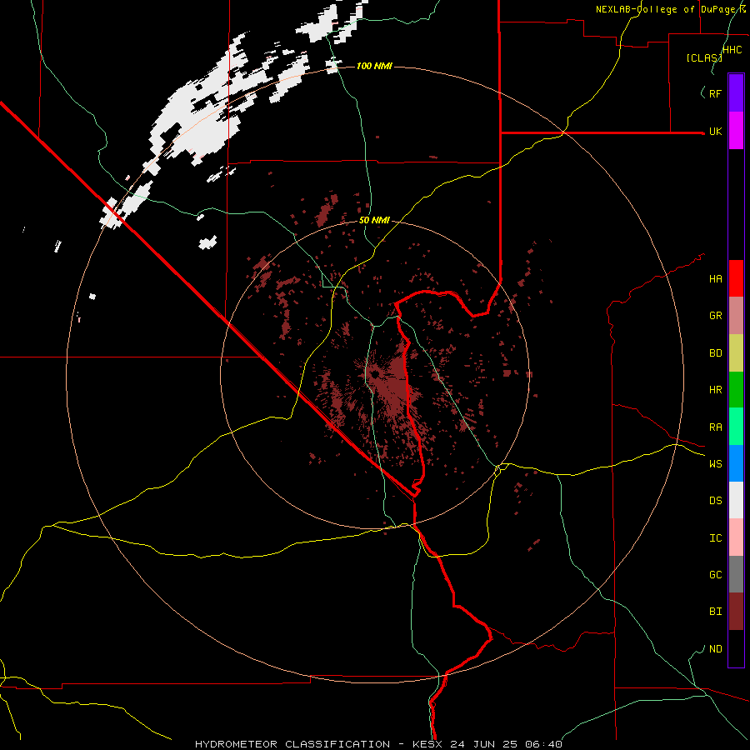Viewport: 750px width, 750px height.
Task: Pick the HR green legend swatch
Action: click(736, 390)
